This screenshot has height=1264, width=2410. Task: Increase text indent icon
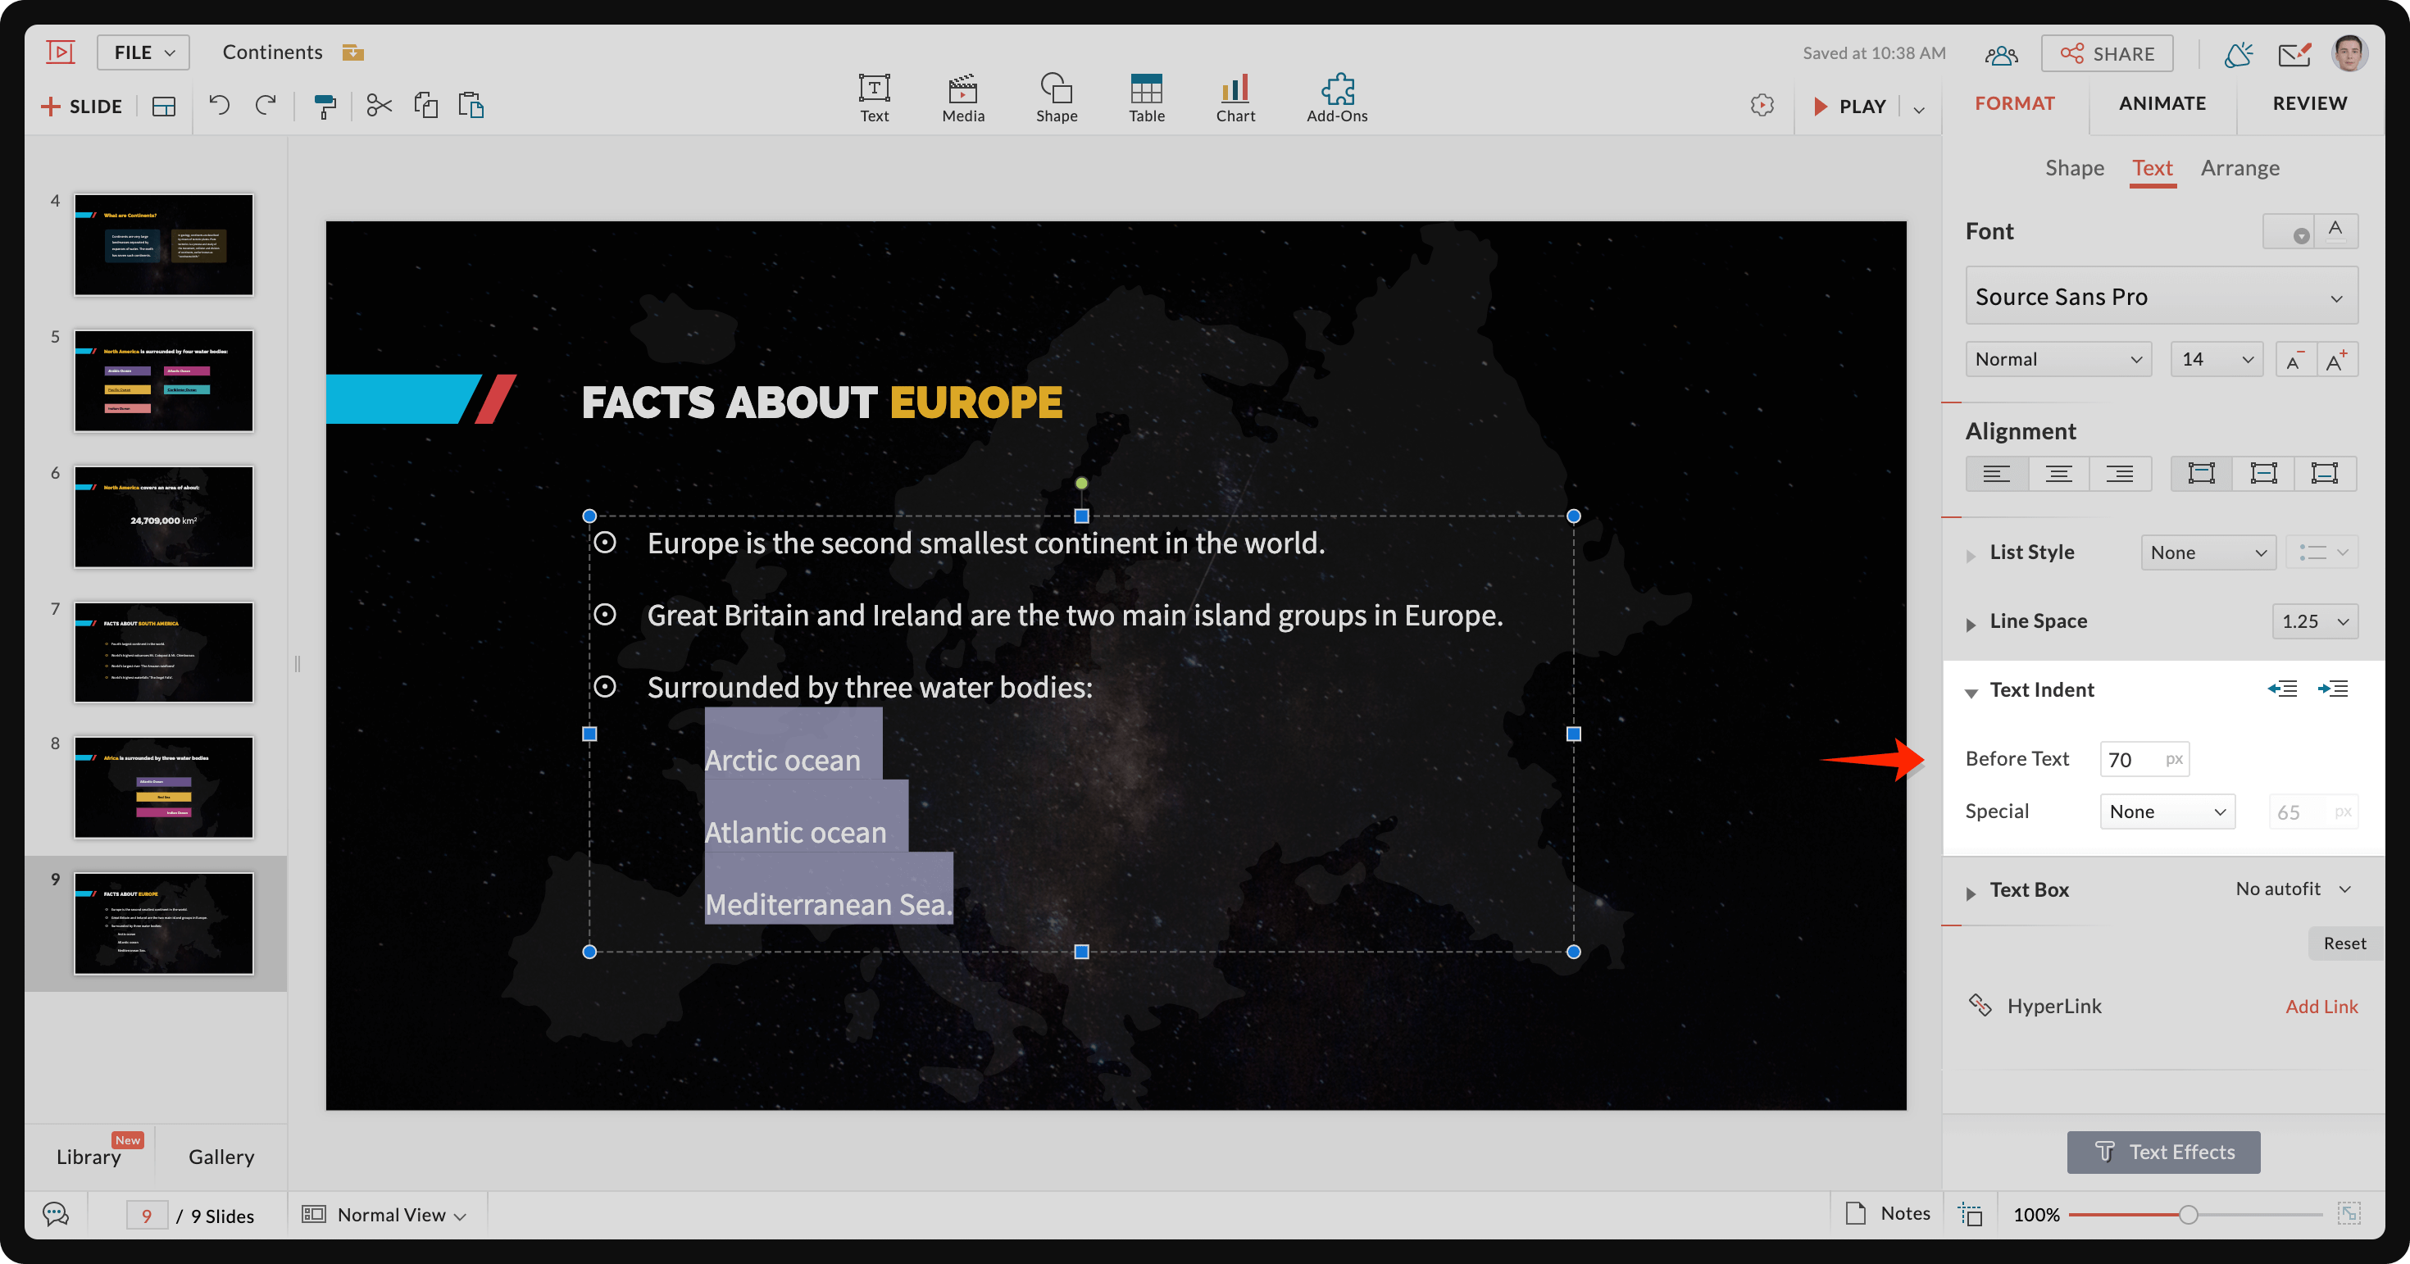pyautogui.click(x=2332, y=689)
